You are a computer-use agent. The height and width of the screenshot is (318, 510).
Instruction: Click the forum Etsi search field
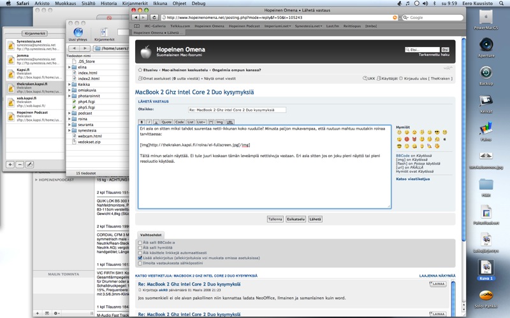pyautogui.click(x=422, y=50)
